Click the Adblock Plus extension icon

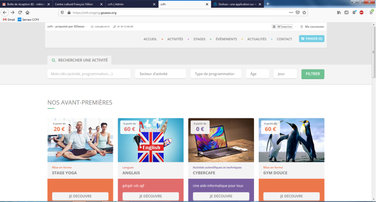[x=361, y=12]
